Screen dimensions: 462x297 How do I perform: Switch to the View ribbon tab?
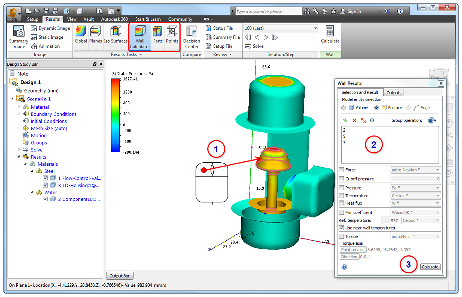72,19
